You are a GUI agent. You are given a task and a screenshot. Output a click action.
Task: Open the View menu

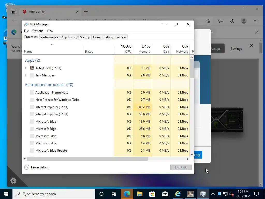pos(50,31)
